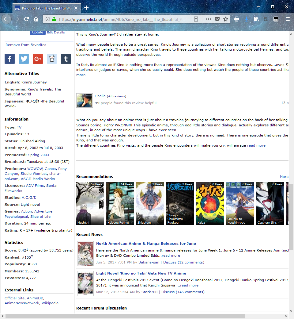The image size is (294, 319).
Task: Expand Chelle's review via 'read more'
Action: click(256, 145)
